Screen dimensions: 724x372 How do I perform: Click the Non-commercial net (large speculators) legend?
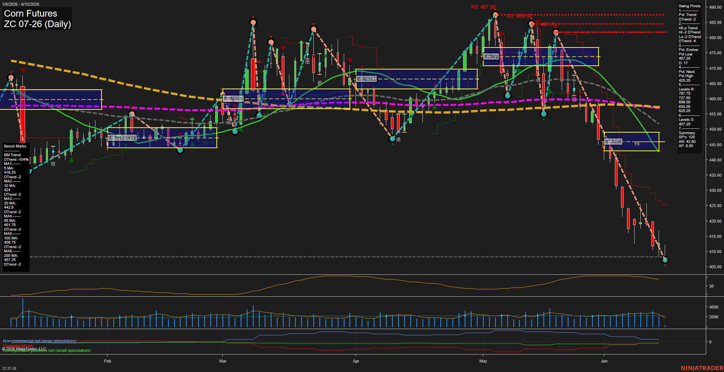click(40, 341)
